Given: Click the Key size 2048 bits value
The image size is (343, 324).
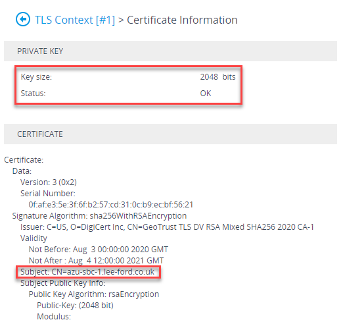Looking at the screenshot, I should 217,77.
